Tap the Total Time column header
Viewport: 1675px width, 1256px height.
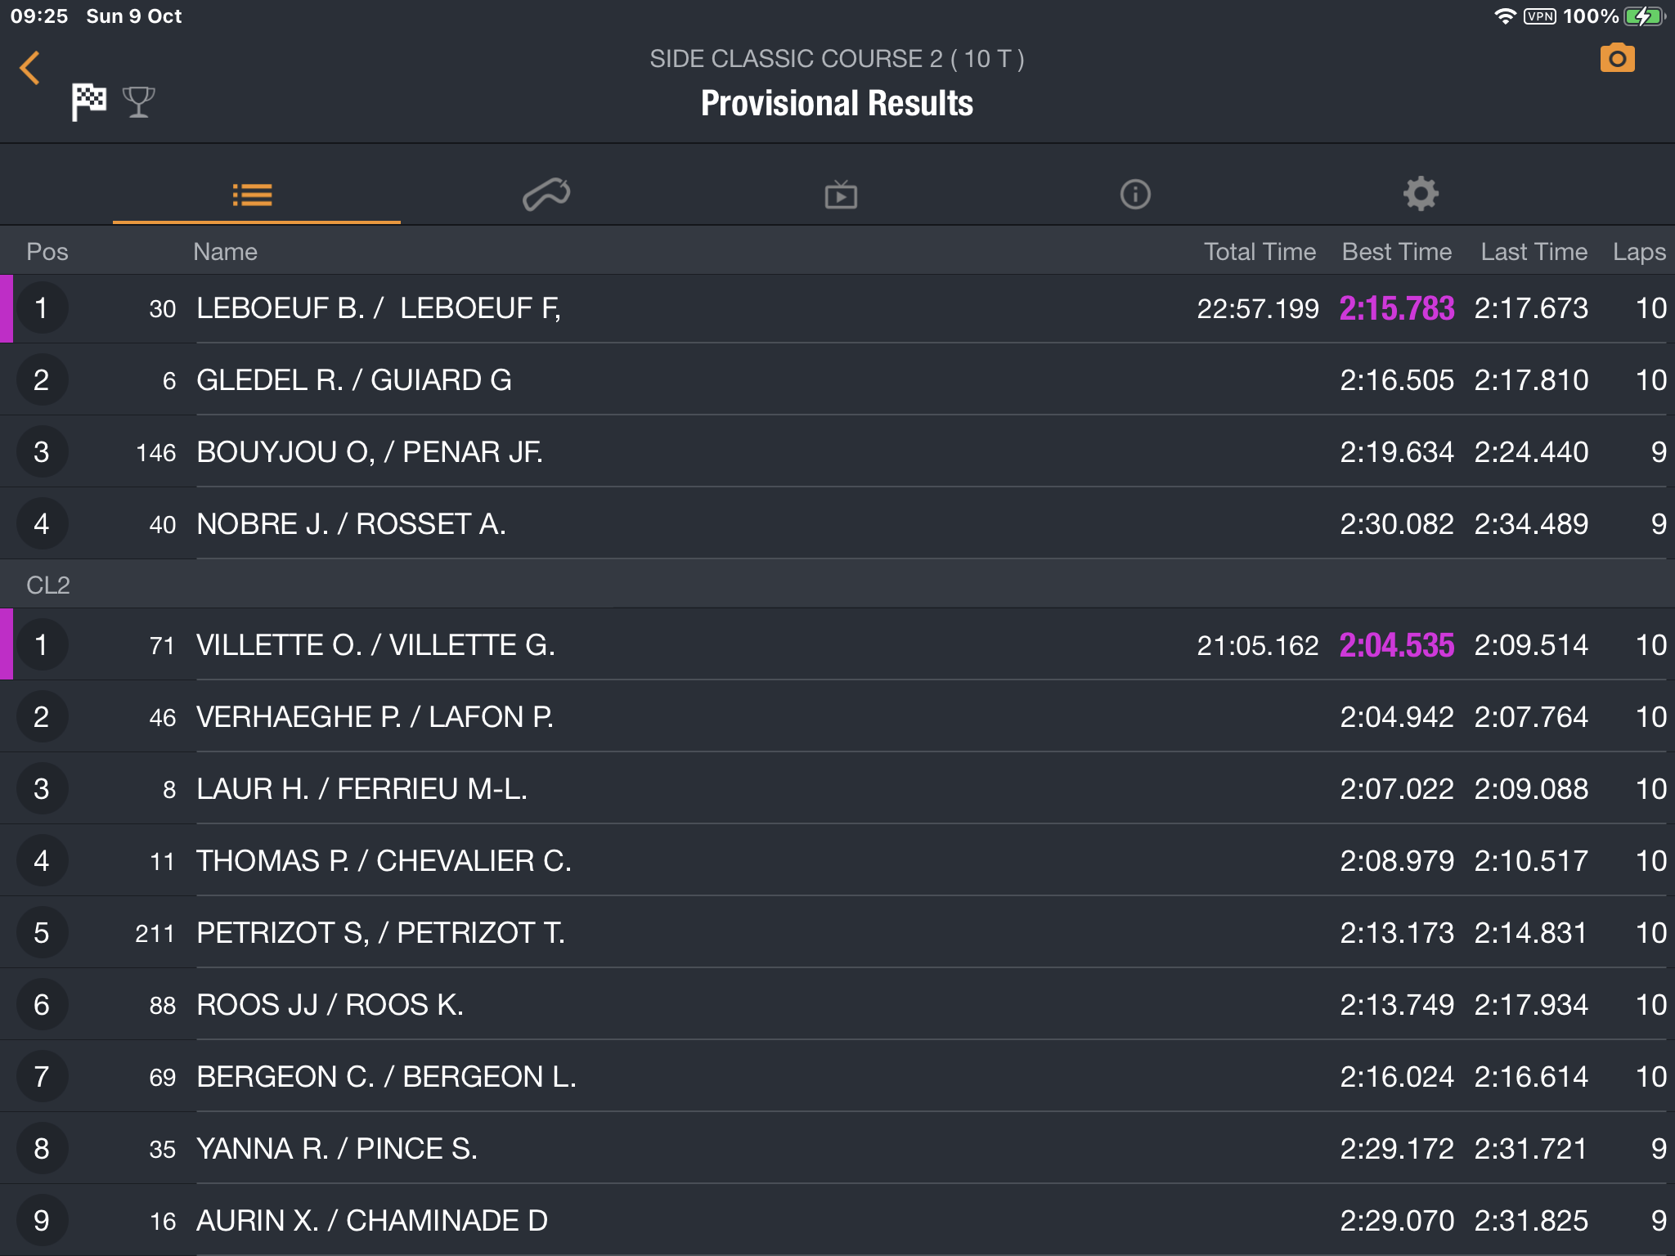pyautogui.click(x=1260, y=252)
